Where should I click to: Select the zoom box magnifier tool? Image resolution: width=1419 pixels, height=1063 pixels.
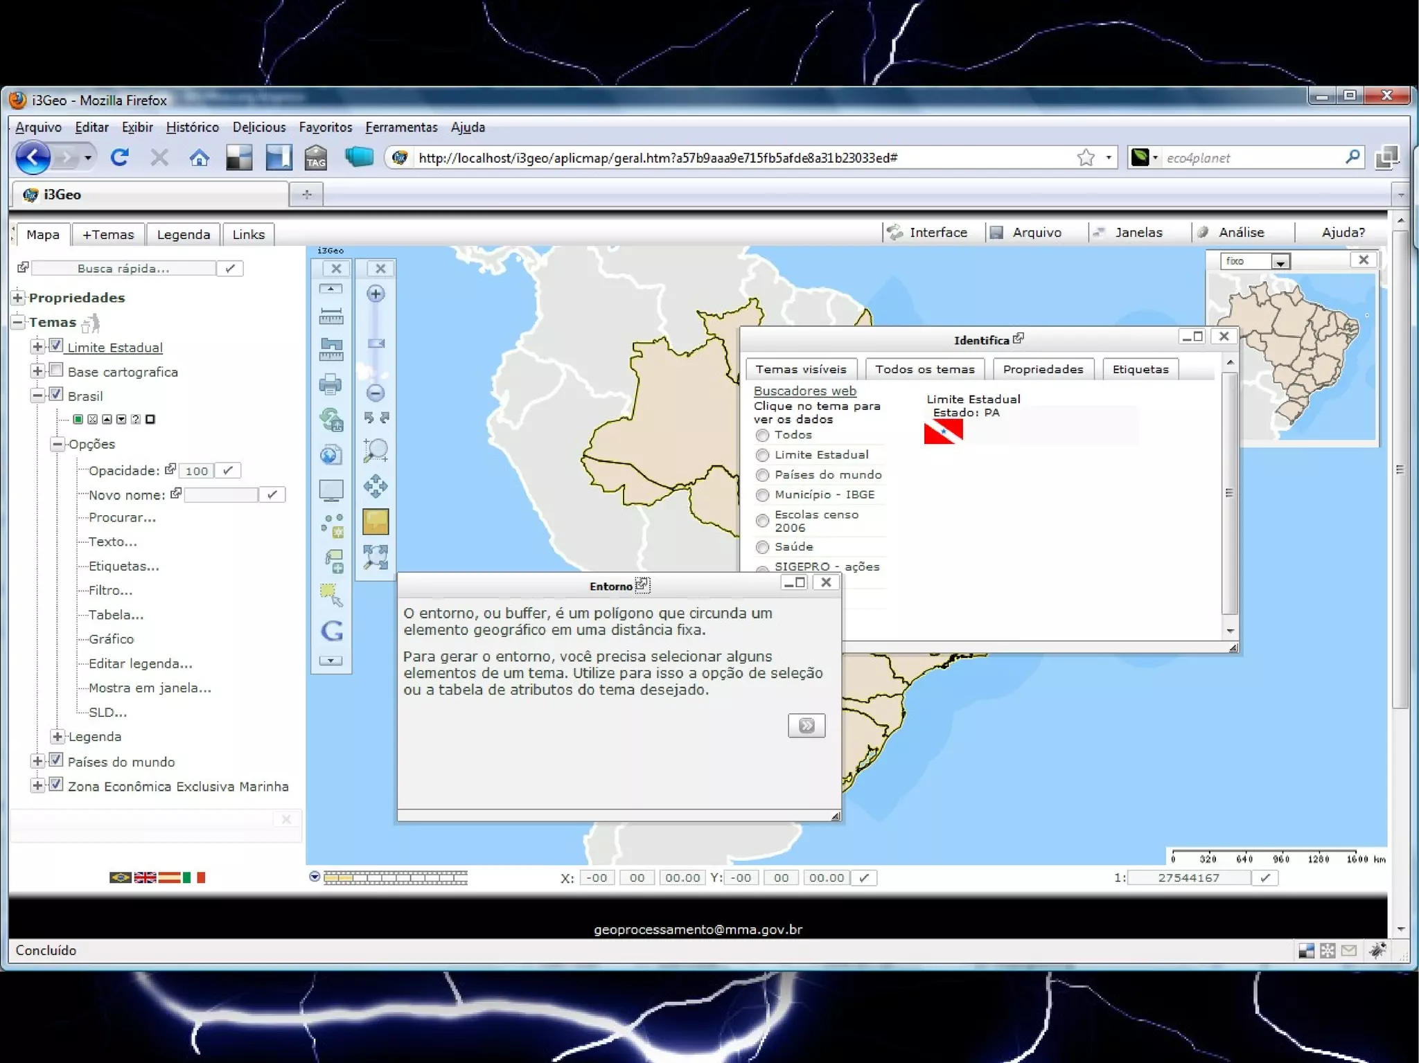click(376, 451)
